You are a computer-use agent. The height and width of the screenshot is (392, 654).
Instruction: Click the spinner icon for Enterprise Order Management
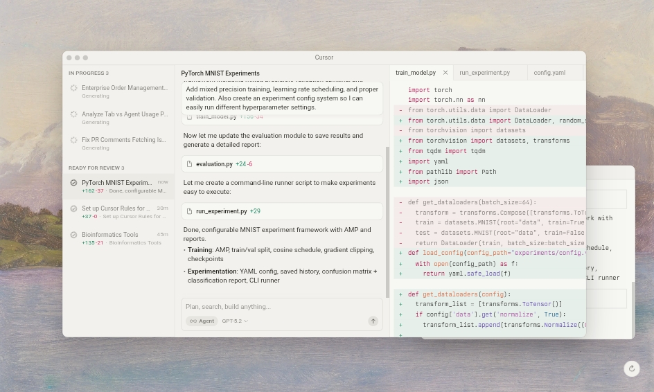[73, 89]
